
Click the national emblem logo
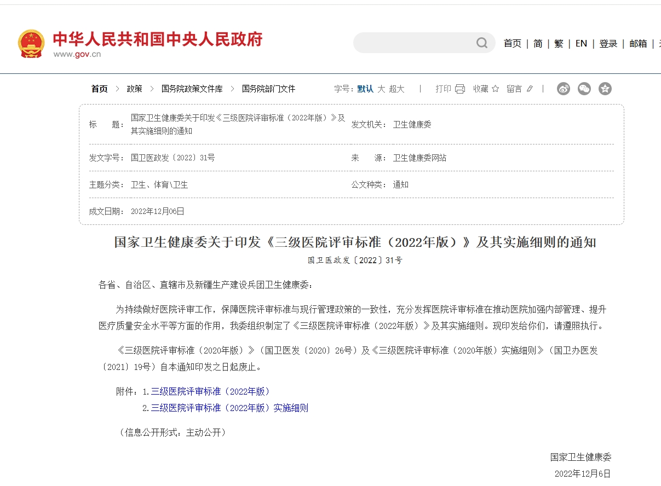(31, 44)
